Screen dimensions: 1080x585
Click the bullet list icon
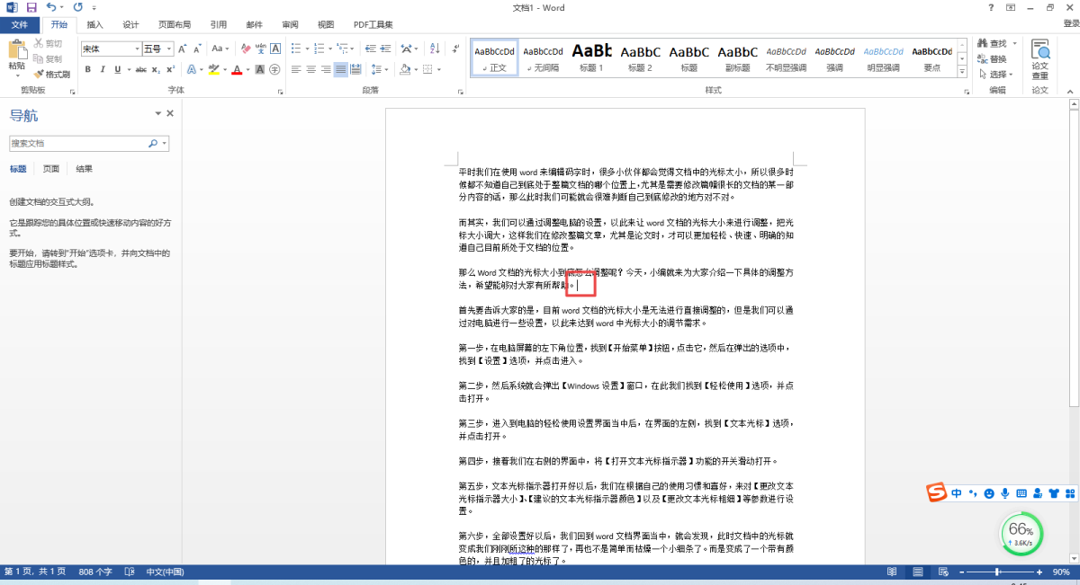click(296, 49)
